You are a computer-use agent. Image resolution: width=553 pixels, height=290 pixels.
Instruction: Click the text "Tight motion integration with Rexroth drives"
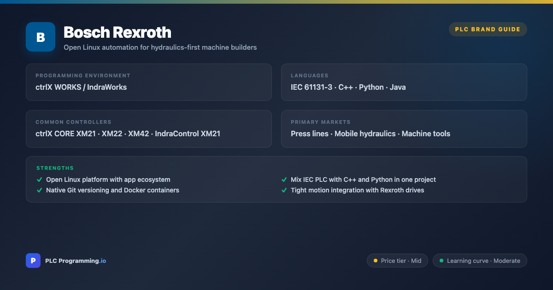358,190
